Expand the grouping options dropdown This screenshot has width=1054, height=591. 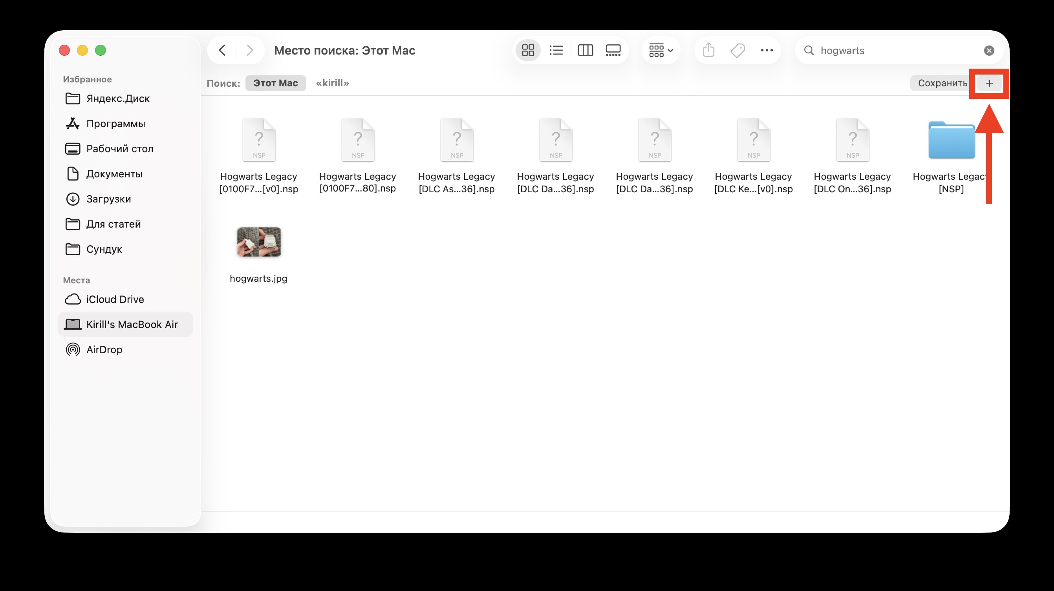click(661, 50)
